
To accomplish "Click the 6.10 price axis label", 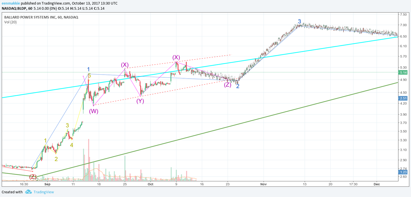I will (403, 46).
